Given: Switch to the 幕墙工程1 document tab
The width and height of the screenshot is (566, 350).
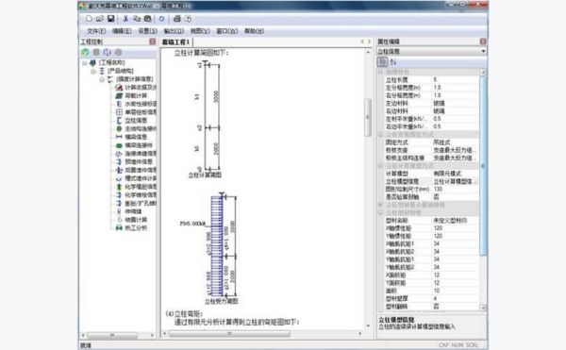Looking at the screenshot, I should tap(175, 42).
